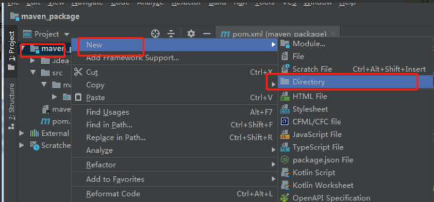Select maven_package iml file in tree
Screen dimensions: 434x202
[57, 109]
